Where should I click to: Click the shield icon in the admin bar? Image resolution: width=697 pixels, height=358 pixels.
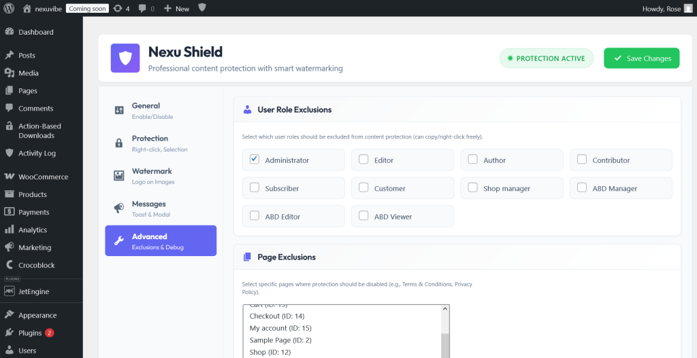tap(201, 7)
